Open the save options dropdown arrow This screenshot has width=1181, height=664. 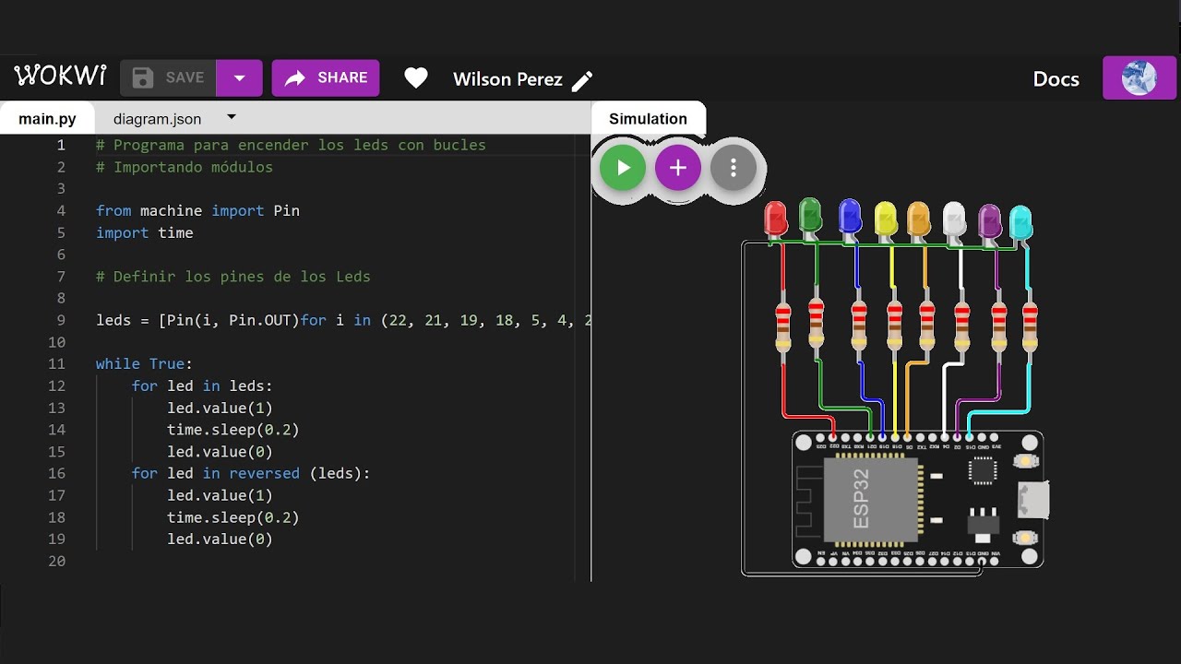240,78
